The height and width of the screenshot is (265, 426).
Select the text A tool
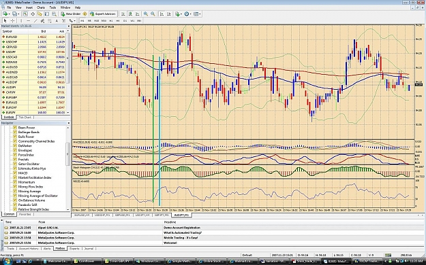click(57, 20)
